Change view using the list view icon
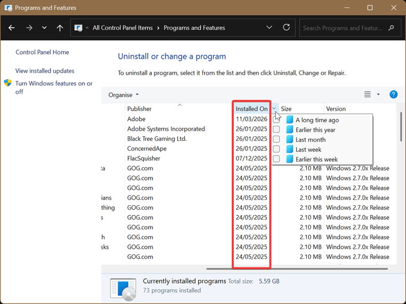This screenshot has width=406, height=304. (367, 94)
